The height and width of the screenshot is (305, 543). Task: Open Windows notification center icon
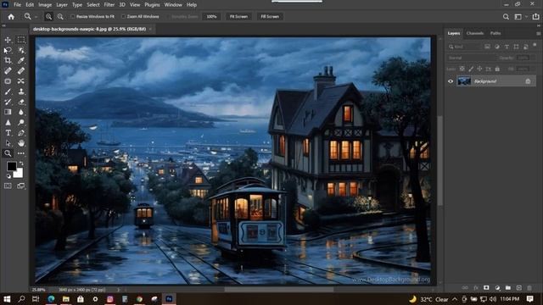pos(530,299)
